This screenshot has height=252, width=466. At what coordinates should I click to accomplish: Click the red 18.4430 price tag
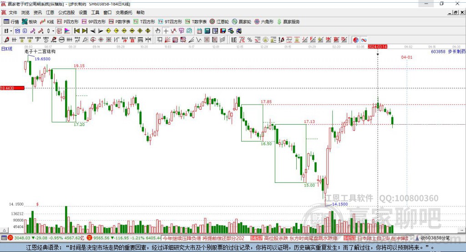pos(12,88)
